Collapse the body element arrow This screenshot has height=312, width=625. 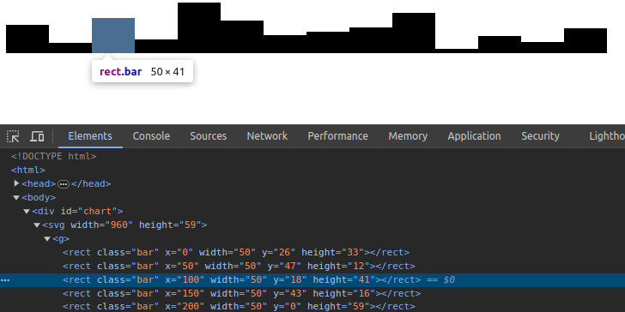click(x=16, y=197)
